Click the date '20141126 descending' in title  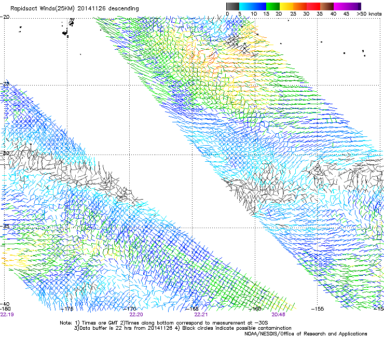click(108, 9)
